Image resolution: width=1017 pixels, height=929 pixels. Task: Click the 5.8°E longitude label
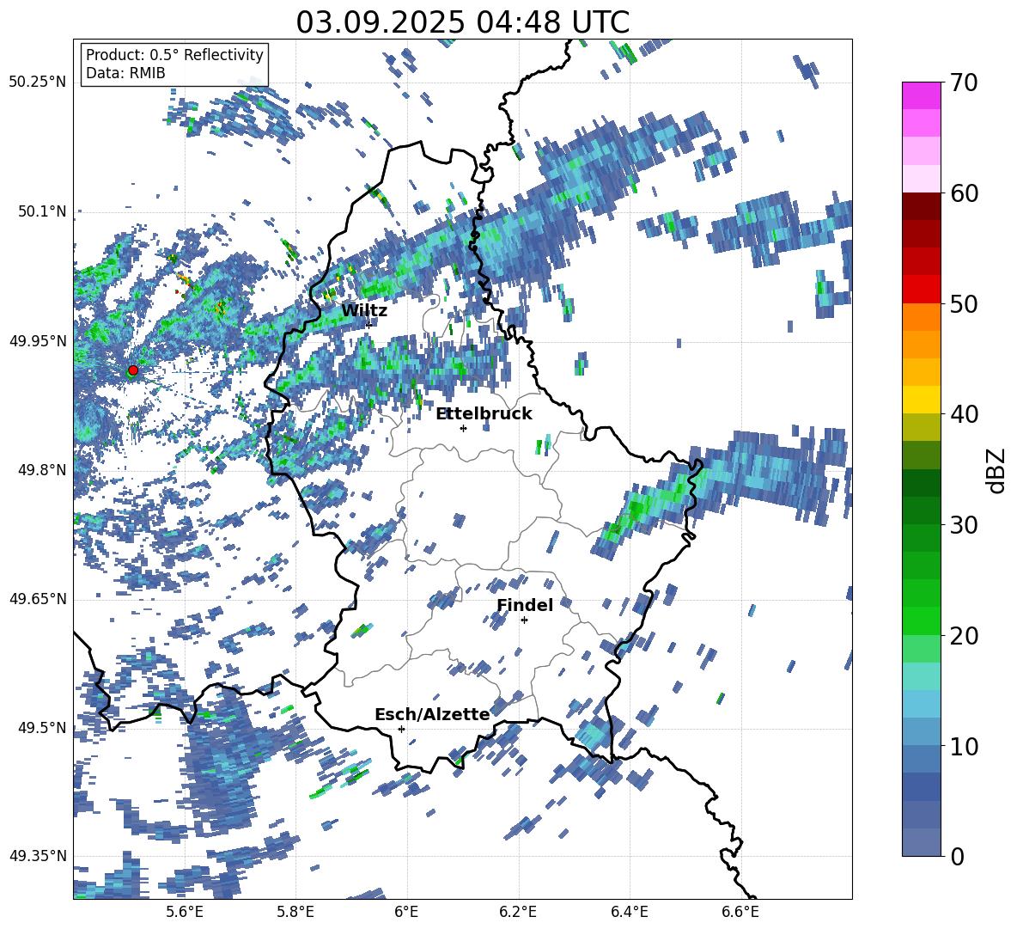(x=295, y=912)
